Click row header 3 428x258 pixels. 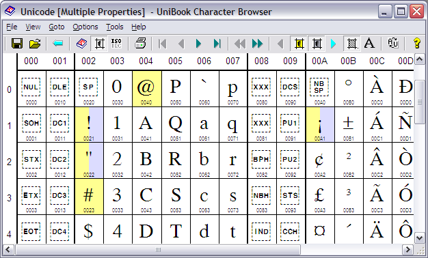pos(9,198)
